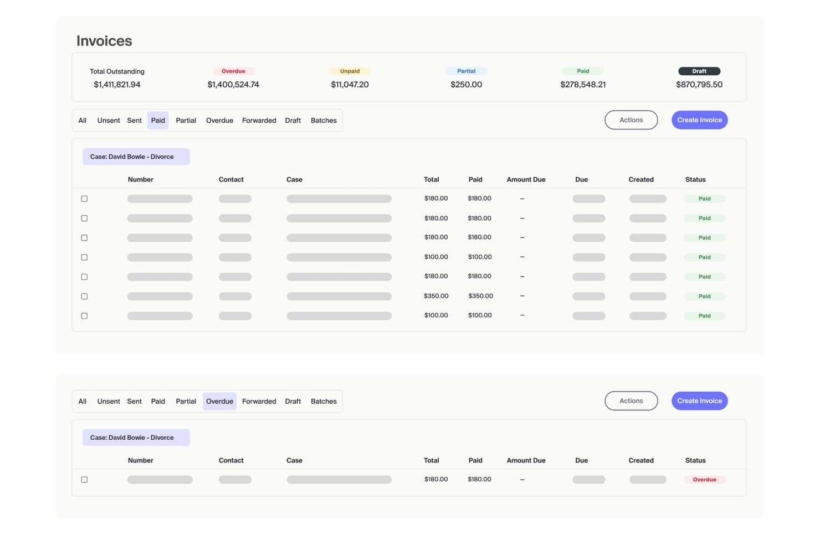Image resolution: width=820 pixels, height=546 pixels.
Task: Click the red Overdue badge in summary bar
Action: pos(233,71)
